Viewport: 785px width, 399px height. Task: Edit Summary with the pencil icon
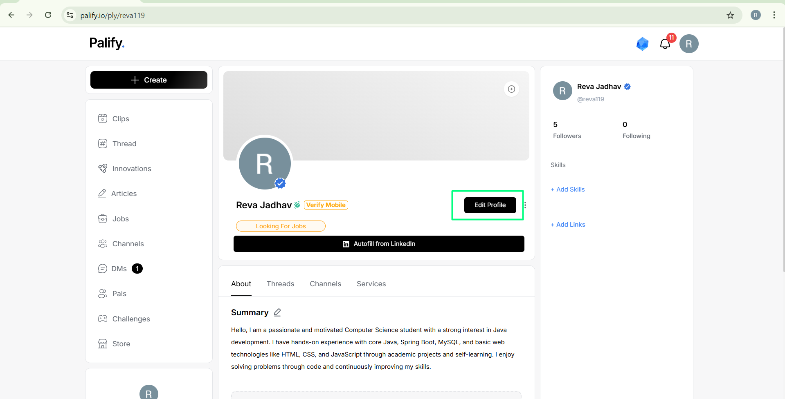277,312
